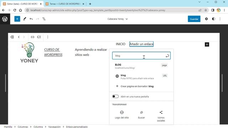Move block left with arrow
Image resolution: width=228 pixels, height=128 pixels.
point(19,37)
